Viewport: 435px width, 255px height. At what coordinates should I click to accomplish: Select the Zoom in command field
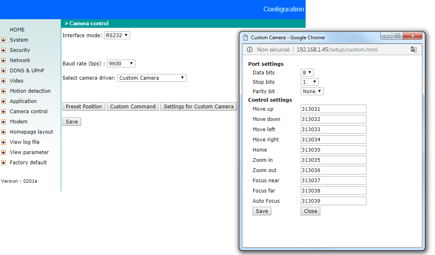(x=333, y=160)
